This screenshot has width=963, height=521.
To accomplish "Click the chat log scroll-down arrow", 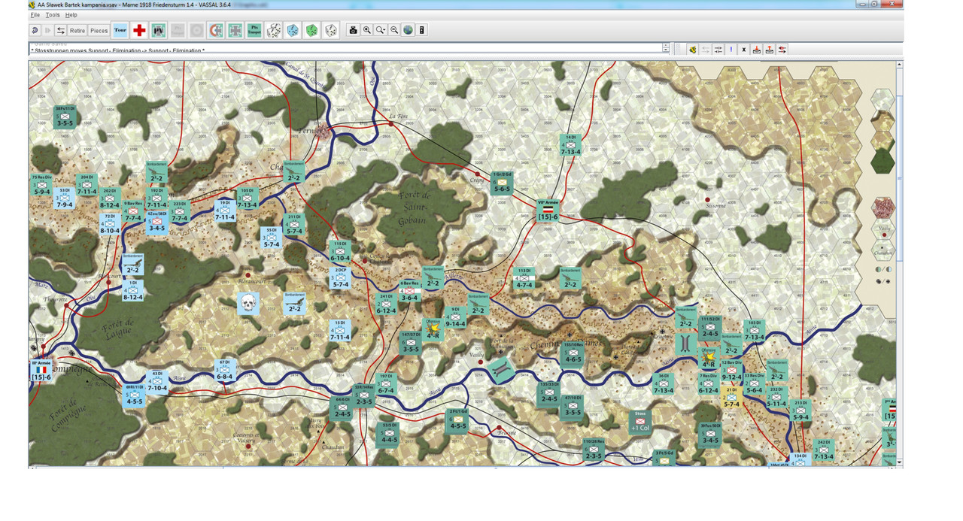I will pyautogui.click(x=666, y=51).
